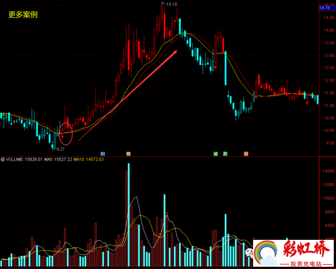
Task: Click the VOLUME: 15826.01 indicator label
Action: [x=24, y=159]
